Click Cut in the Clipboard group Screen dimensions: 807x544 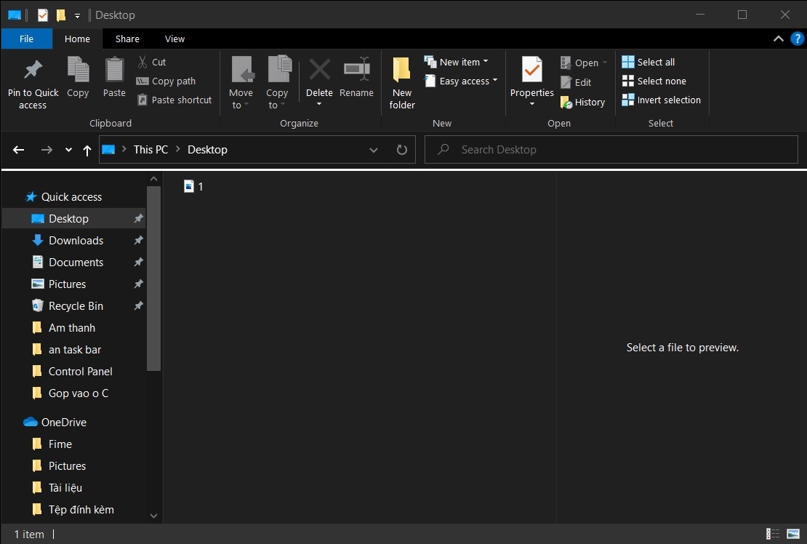click(x=152, y=62)
